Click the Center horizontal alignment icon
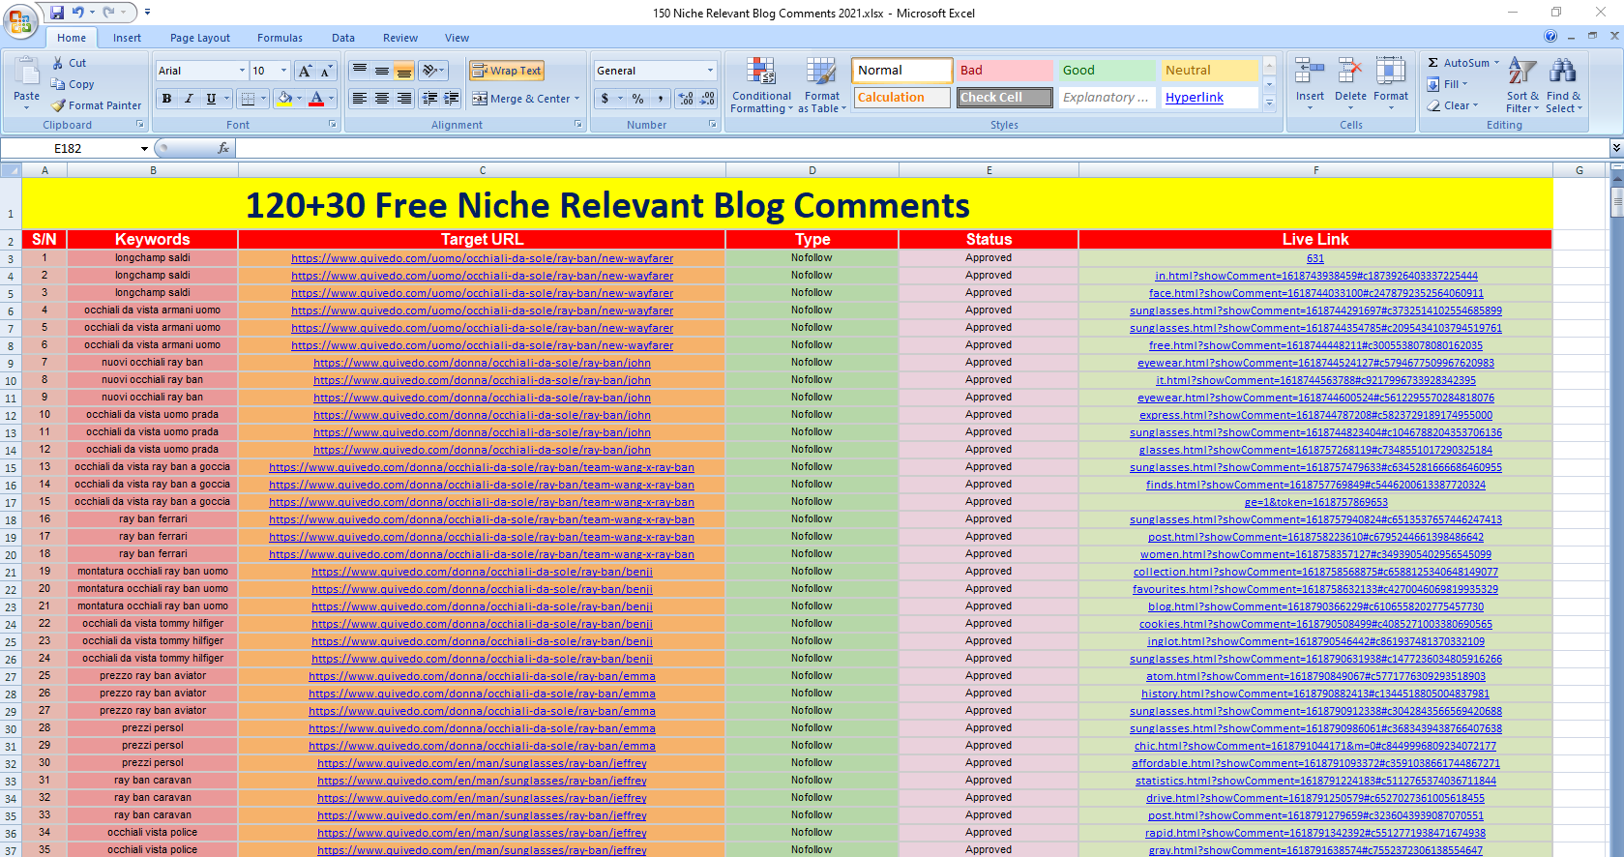Viewport: 1624px width, 857px height. tap(382, 99)
